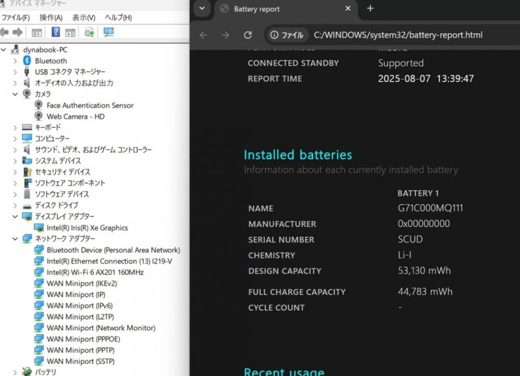This screenshot has width=520, height=376.
Task: Select WAN Miniport (PPTP) entry
Action: click(81, 350)
